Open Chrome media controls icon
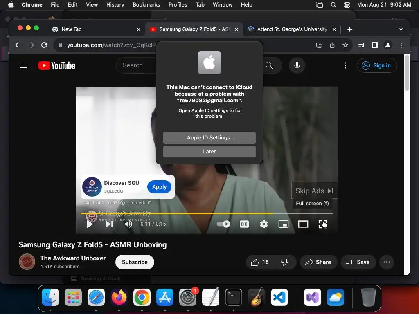The image size is (419, 314). 362,45
